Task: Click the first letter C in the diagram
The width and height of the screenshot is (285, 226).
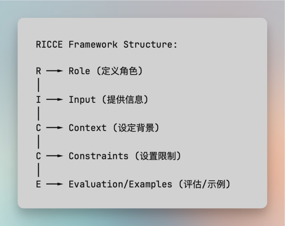Action: click(x=38, y=128)
